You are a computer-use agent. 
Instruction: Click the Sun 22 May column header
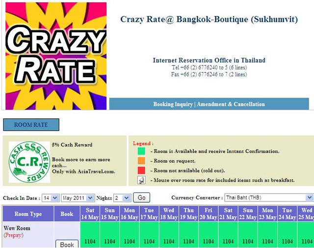(x=248, y=214)
